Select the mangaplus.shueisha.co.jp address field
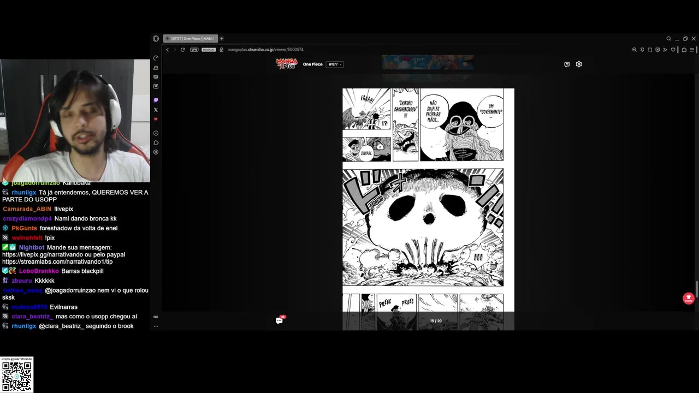Viewport: 699px width, 393px height. point(265,50)
